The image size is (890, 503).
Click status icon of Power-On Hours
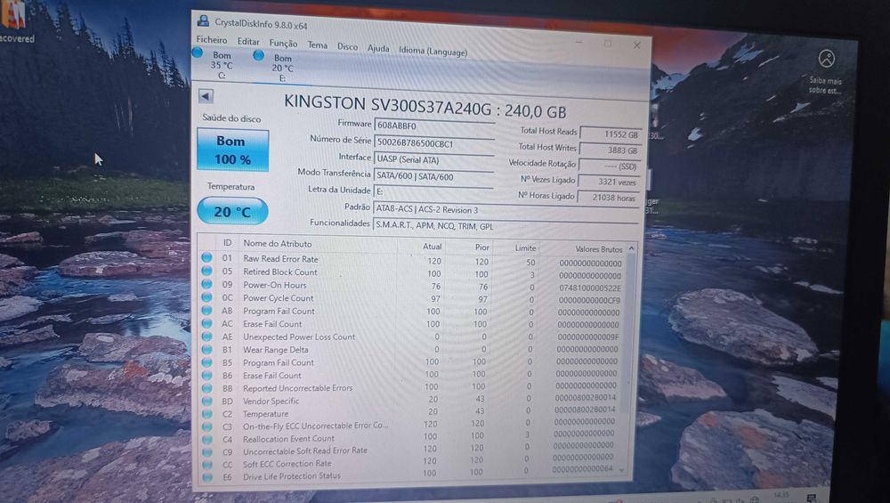pos(206,284)
